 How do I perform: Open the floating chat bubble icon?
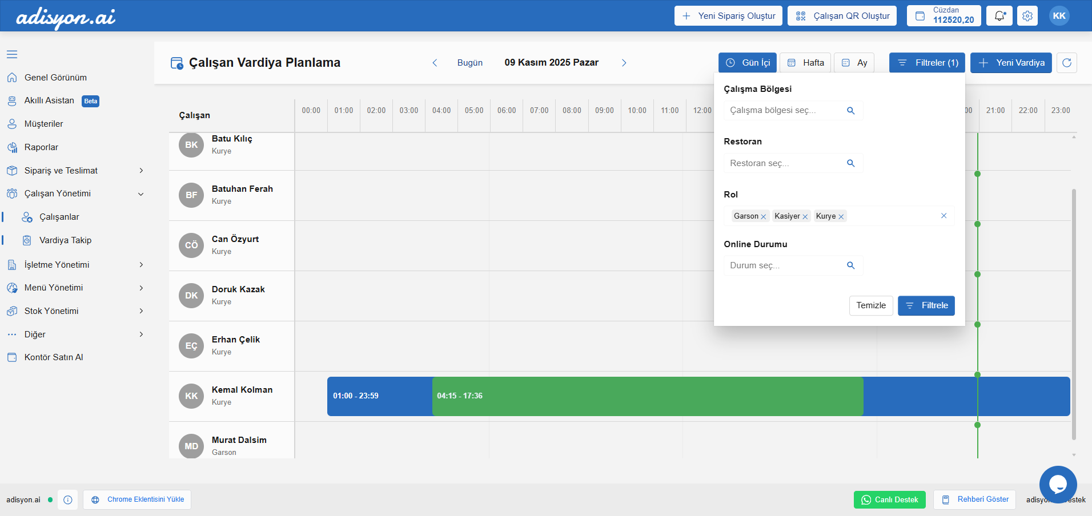1058,484
